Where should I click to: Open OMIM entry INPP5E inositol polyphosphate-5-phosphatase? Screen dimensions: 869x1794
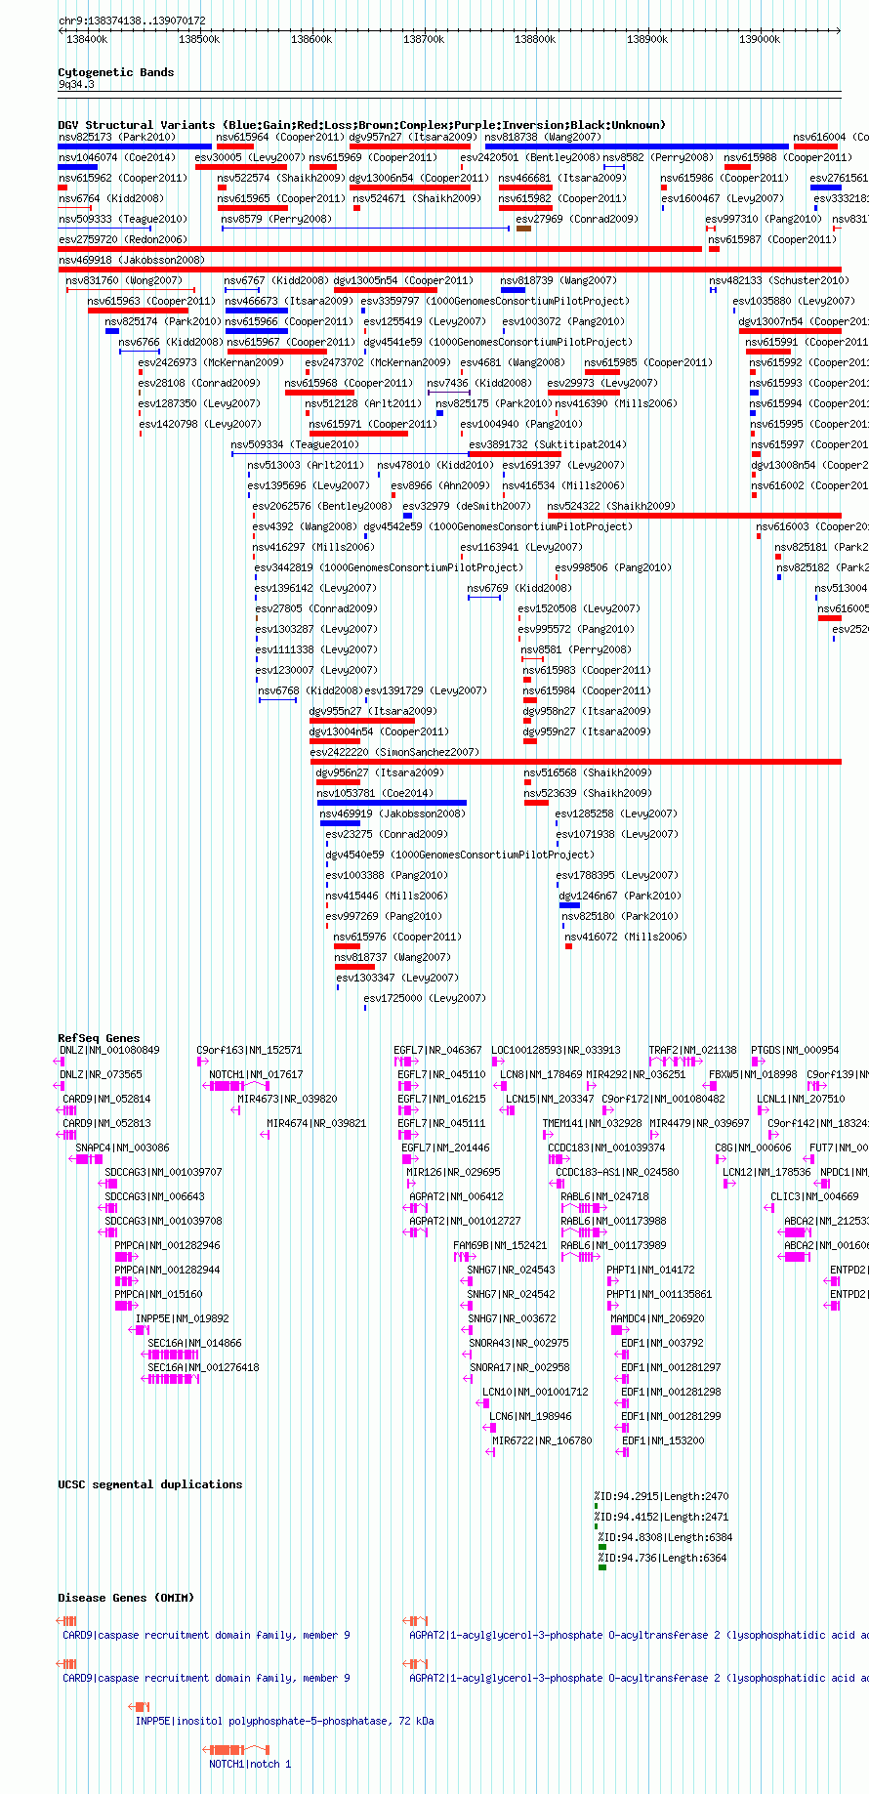(x=284, y=1721)
